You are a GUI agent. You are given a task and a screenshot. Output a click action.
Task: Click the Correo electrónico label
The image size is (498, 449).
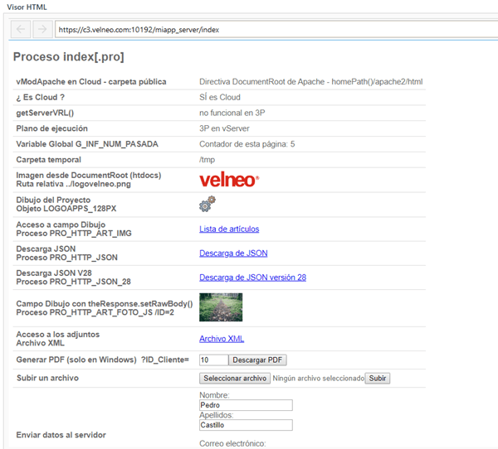tap(232, 444)
